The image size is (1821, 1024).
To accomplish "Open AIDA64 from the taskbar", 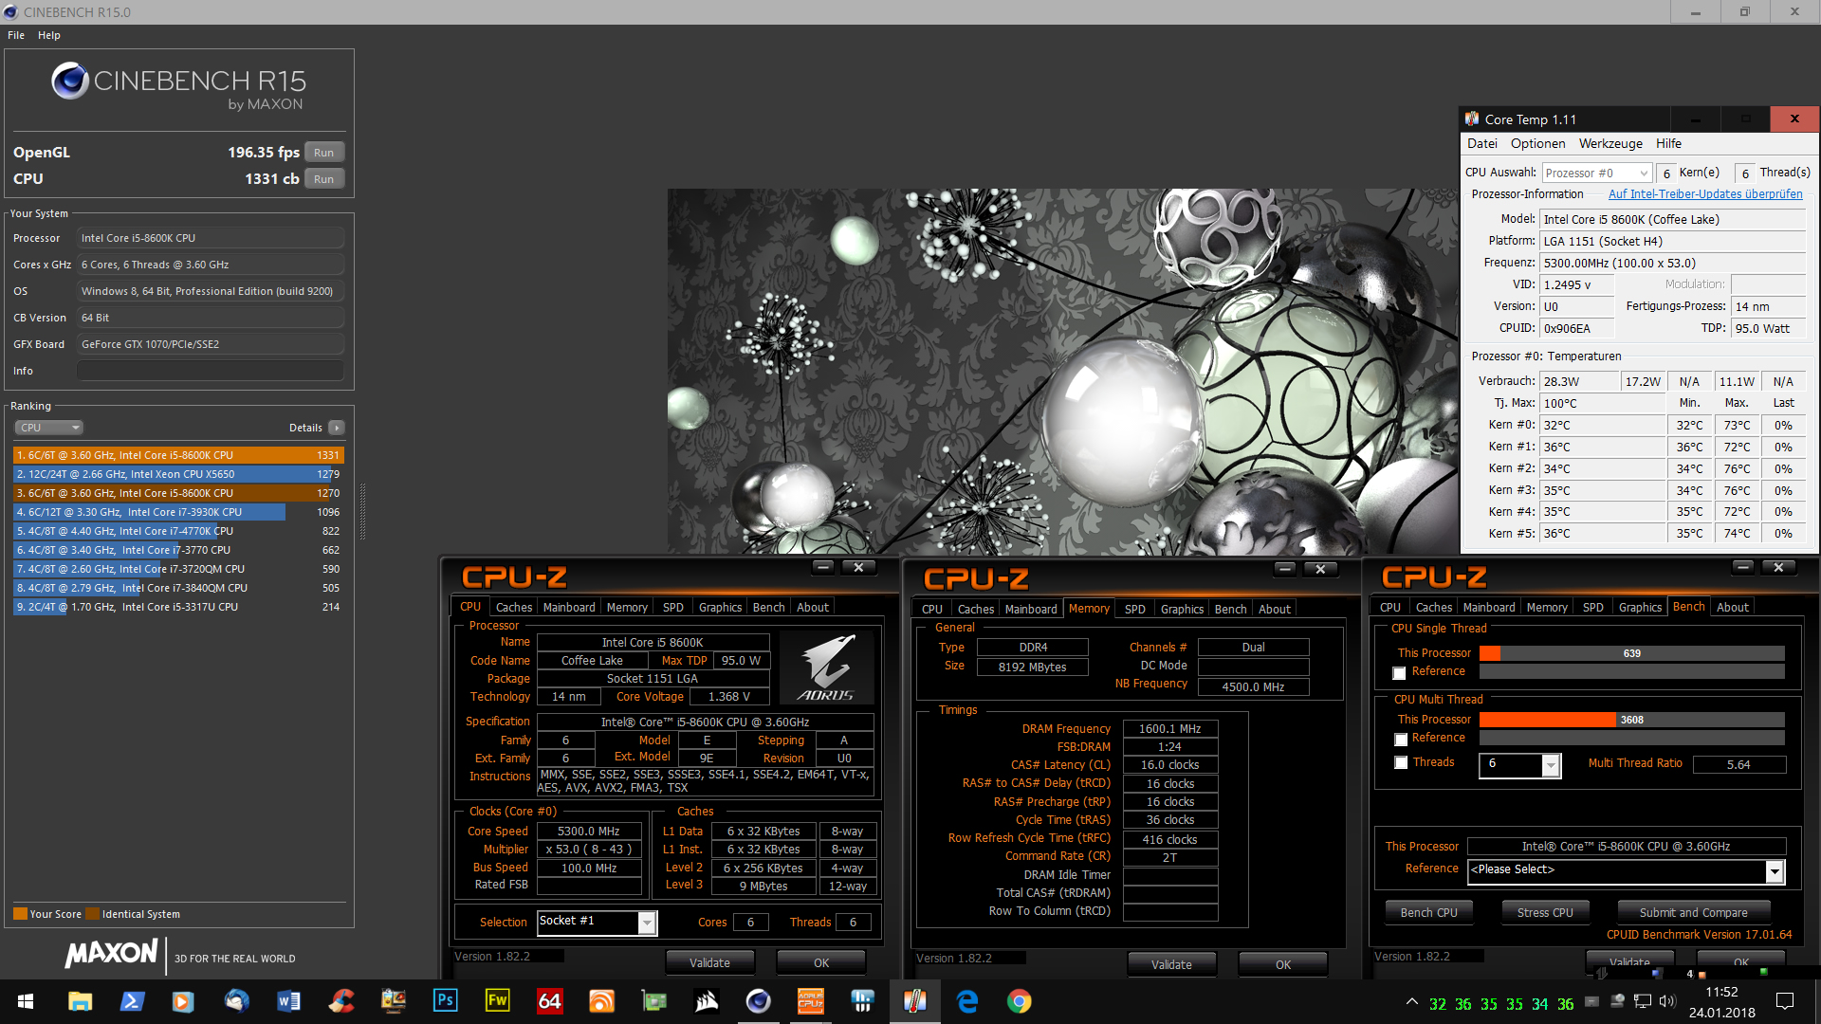I will tap(550, 1001).
